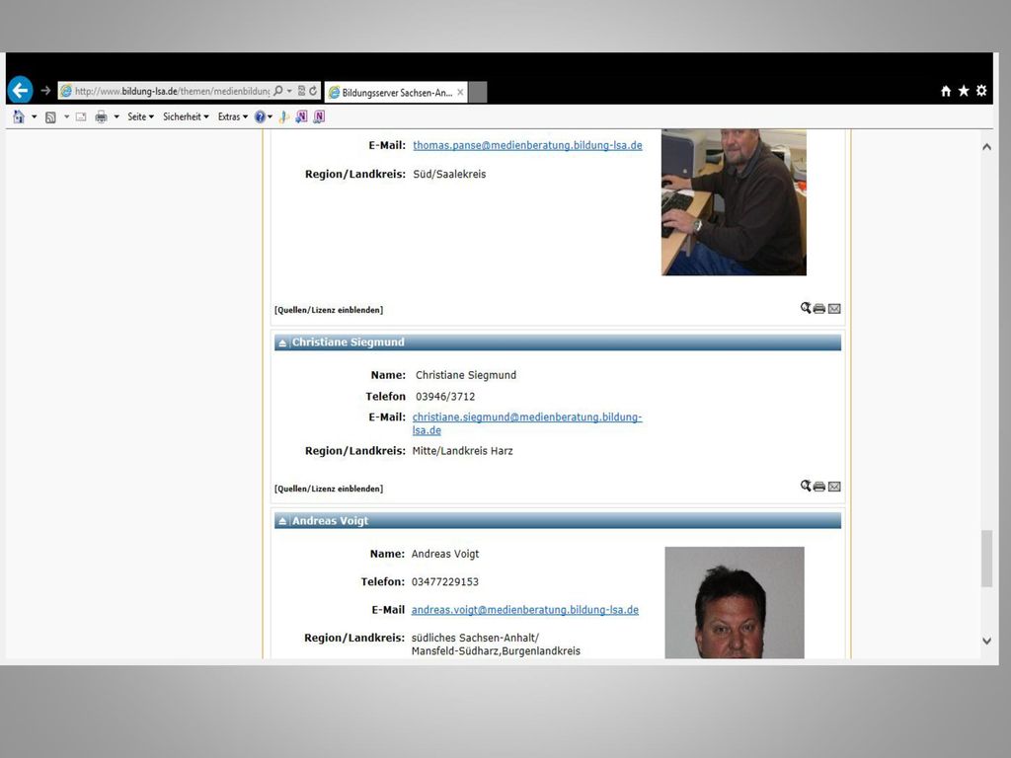The width and height of the screenshot is (1011, 758).
Task: Open andreas.voigt email link
Action: pyautogui.click(x=525, y=610)
